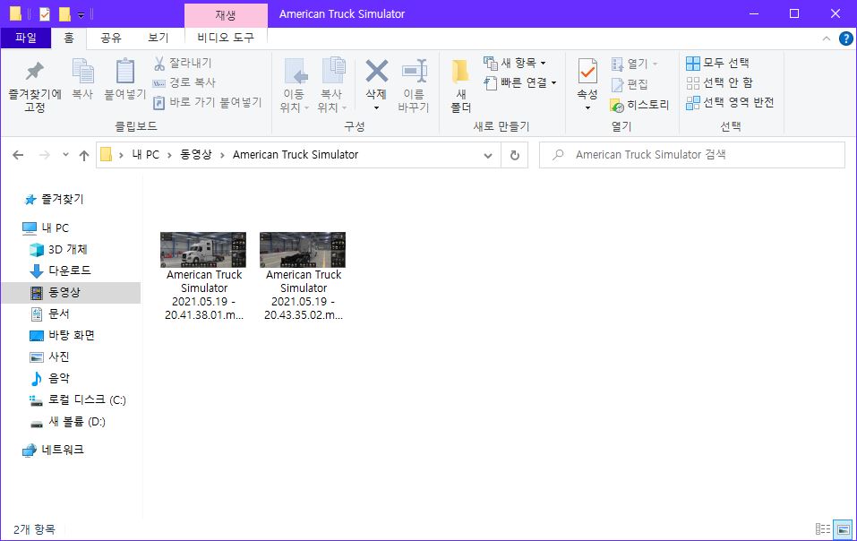Open Move to (이동 위치) menu
The width and height of the screenshot is (857, 541).
295,85
